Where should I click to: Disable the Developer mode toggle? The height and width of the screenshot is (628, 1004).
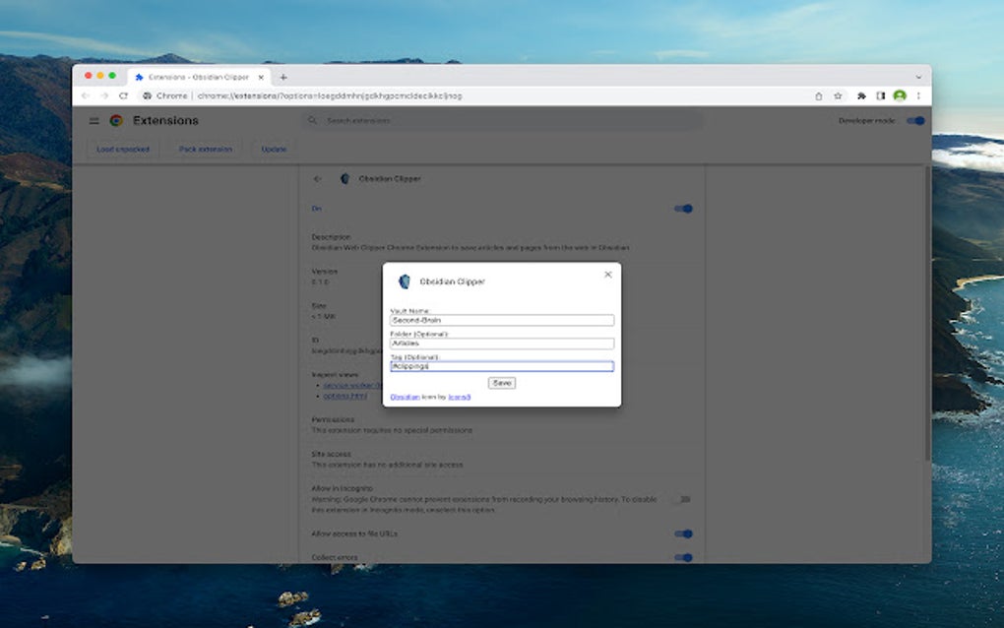[914, 119]
